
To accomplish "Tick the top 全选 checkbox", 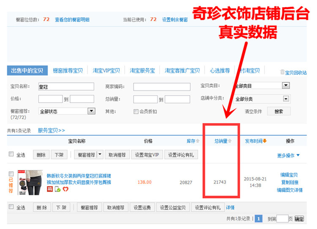I will (11, 154).
